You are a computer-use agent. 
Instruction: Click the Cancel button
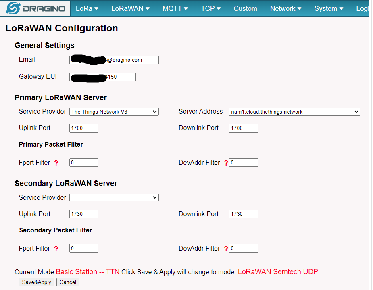tap(68, 282)
